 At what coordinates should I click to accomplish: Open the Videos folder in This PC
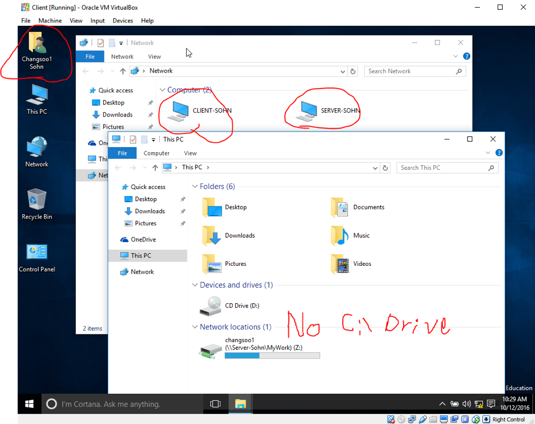[350, 264]
